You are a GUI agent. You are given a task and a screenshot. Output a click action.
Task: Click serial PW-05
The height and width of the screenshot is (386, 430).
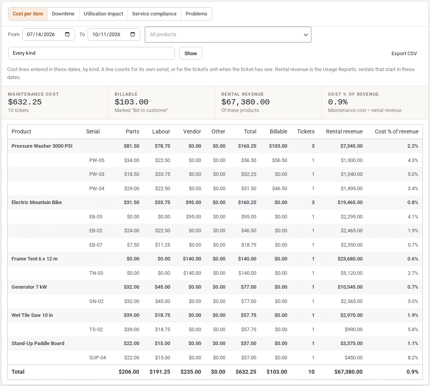97,160
